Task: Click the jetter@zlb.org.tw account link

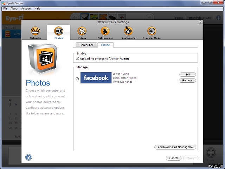Action: pos(199,18)
